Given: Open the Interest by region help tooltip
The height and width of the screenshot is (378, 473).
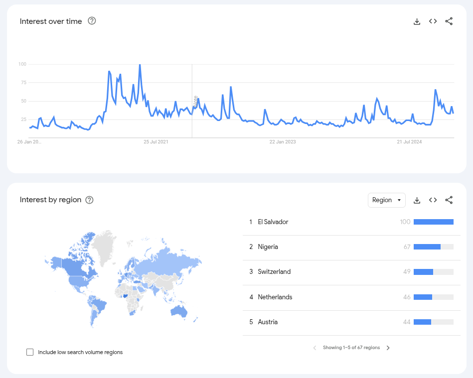Looking at the screenshot, I should (89, 200).
